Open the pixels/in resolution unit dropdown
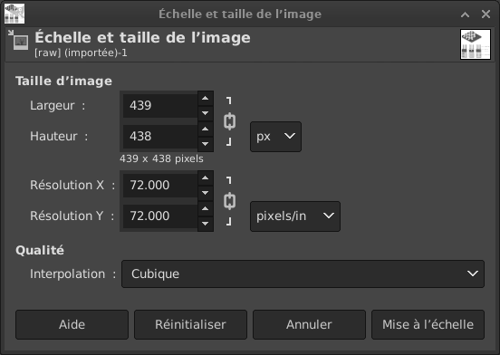Viewport: 500px width, 355px height. click(x=295, y=216)
